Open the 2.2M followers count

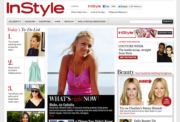[135, 6]
